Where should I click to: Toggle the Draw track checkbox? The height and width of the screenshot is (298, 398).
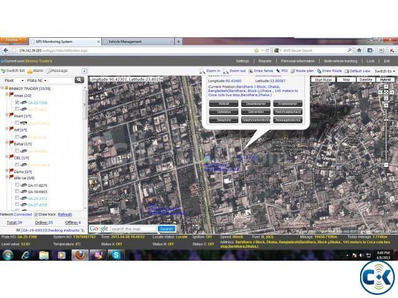36,214
